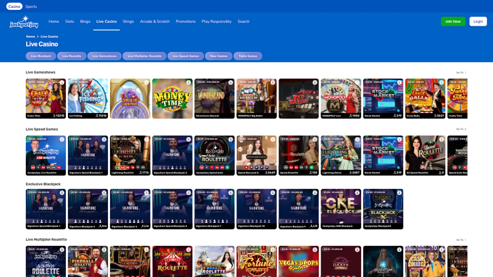Open info icon on Speed Roulette card
Image resolution: width=493 pixels, height=277 pixels.
[315, 139]
